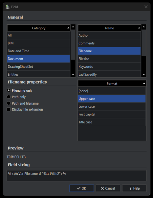Choose the Title case format
Image resolution: width=153 pixels, height=198 pixels.
click(x=112, y=122)
